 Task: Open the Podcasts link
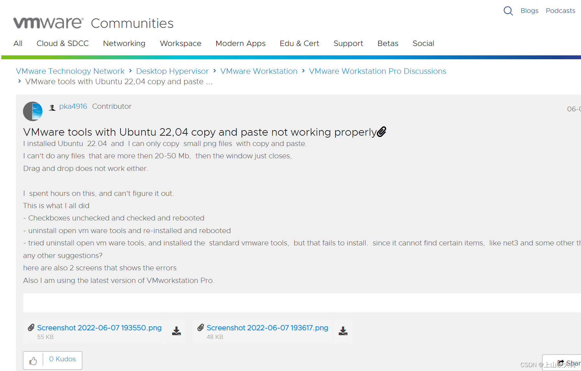[561, 11]
